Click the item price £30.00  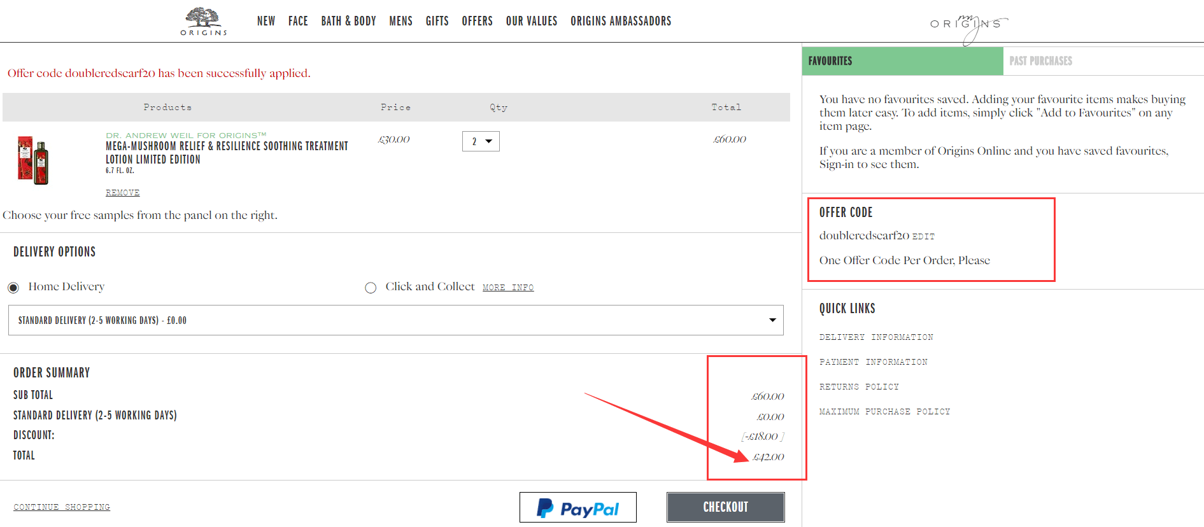[394, 139]
